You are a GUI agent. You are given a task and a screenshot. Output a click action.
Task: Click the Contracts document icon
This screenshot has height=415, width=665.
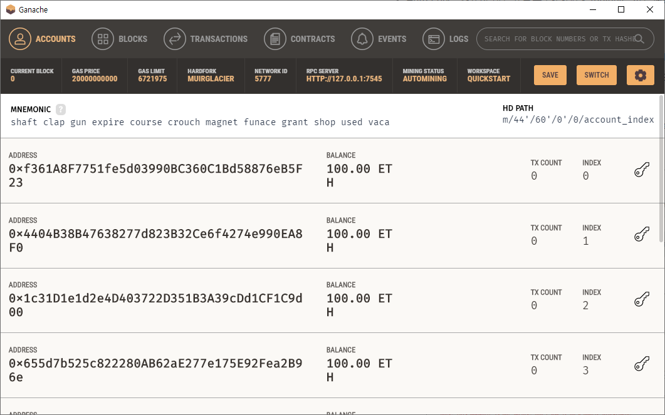click(275, 39)
